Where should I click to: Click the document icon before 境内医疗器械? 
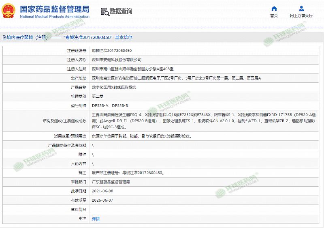4,37
